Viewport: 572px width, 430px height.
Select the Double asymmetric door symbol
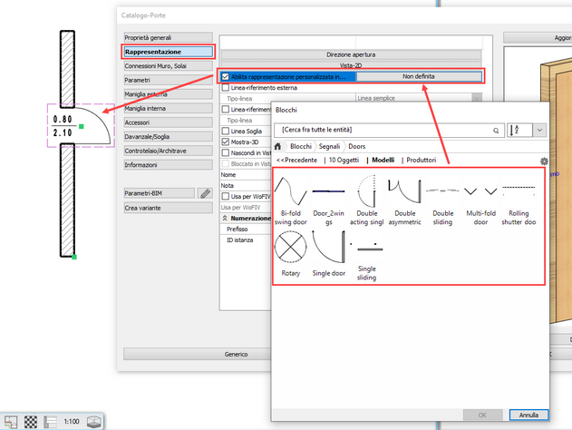coord(404,200)
